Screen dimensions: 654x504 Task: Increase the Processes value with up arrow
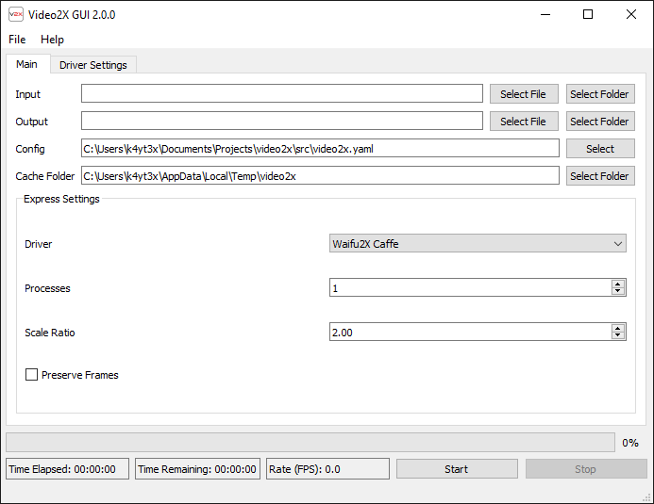pyautogui.click(x=618, y=284)
